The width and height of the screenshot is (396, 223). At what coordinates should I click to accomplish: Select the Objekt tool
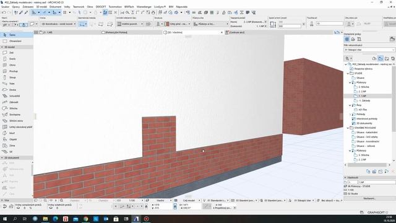[17, 139]
